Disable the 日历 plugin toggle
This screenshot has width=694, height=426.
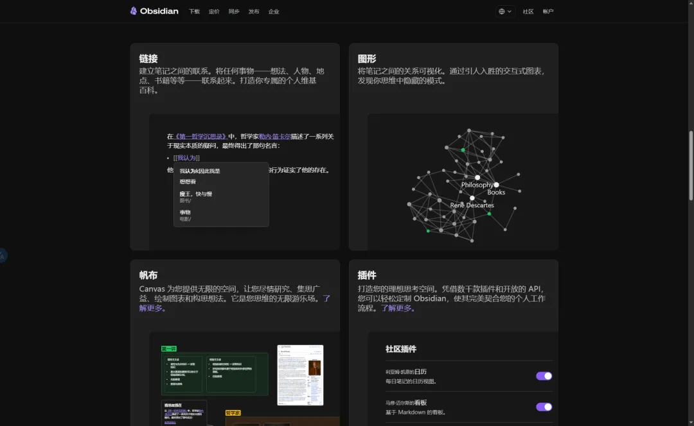point(544,376)
